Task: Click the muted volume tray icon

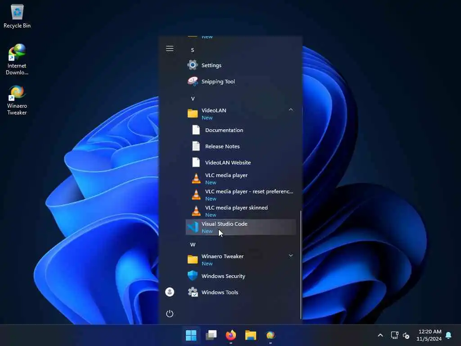Action: (406, 335)
